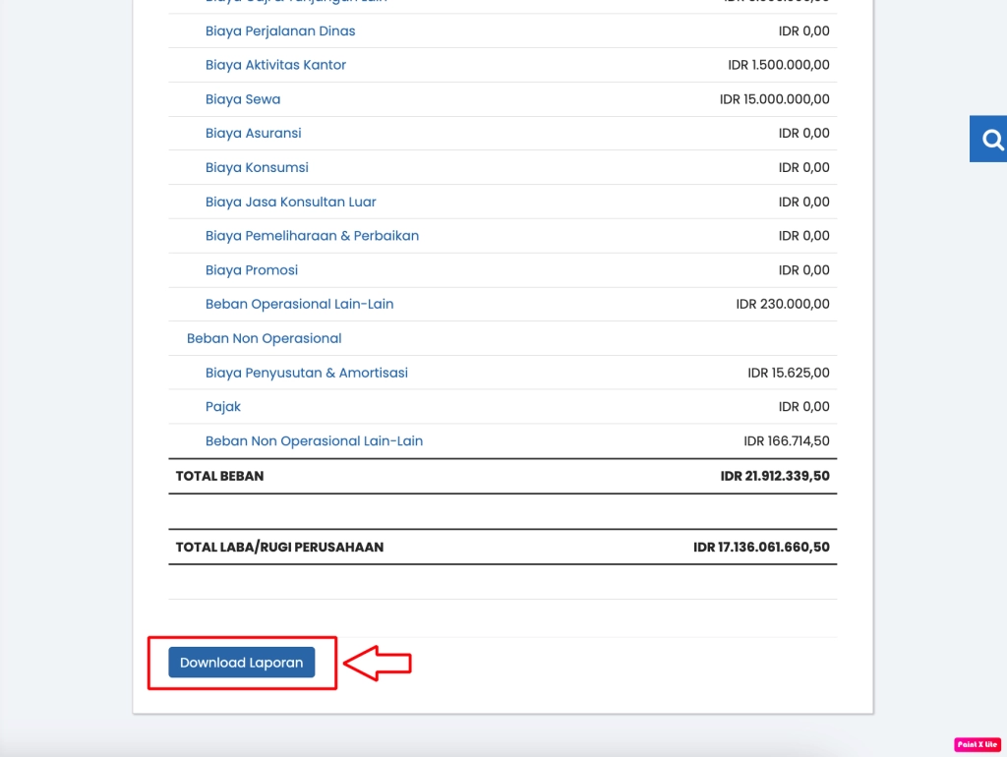This screenshot has width=1007, height=757.
Task: Open Beban Operasional Lain-Lain
Action: click(300, 304)
